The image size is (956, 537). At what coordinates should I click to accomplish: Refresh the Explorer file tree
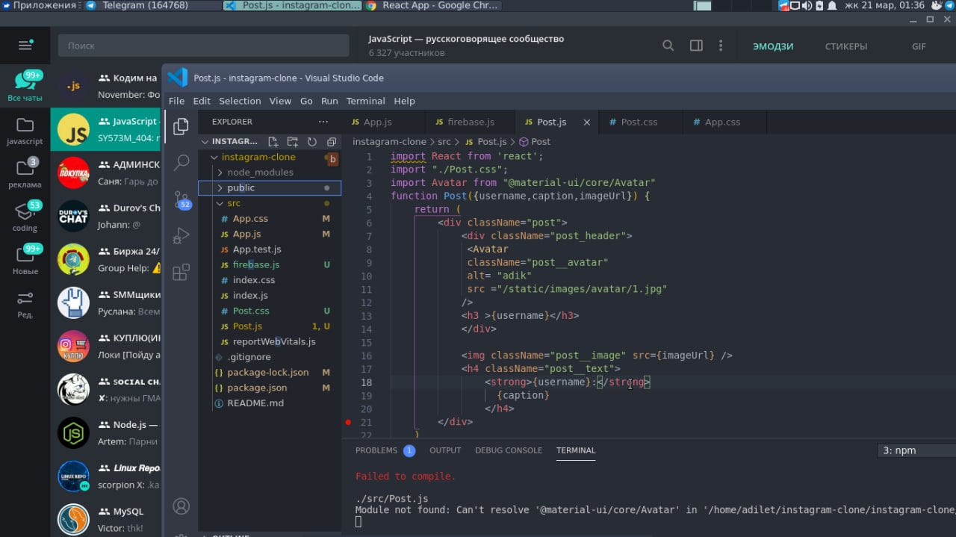click(311, 141)
